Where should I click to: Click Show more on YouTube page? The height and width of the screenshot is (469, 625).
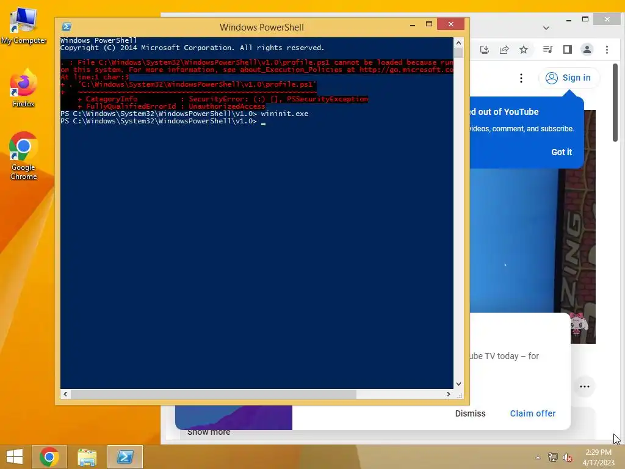[x=209, y=432]
